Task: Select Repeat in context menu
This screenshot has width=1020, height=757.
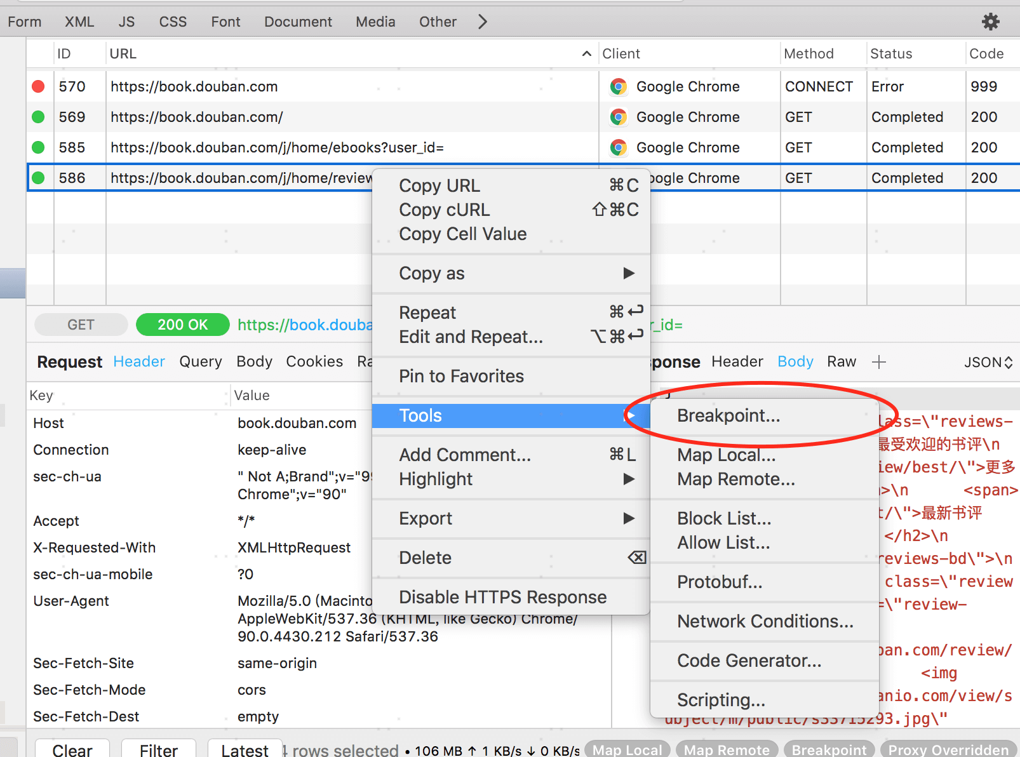Action: click(x=511, y=312)
